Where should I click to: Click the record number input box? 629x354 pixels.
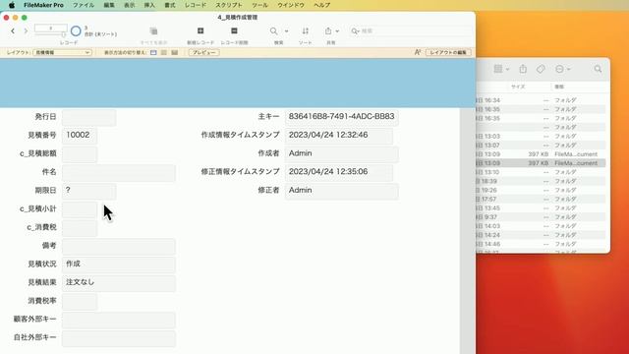point(50,29)
